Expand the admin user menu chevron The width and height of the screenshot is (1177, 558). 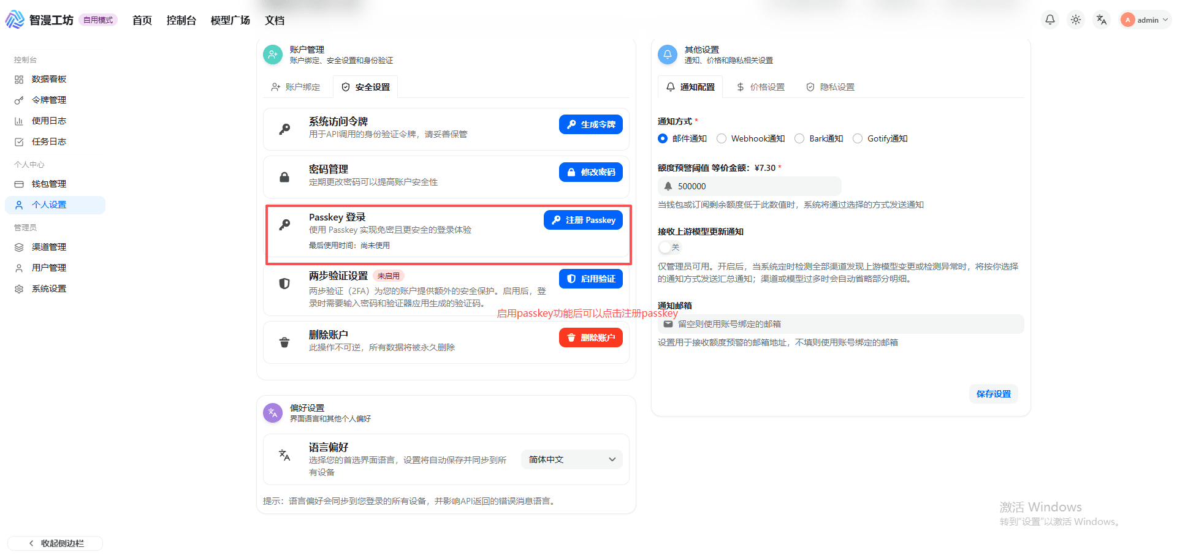(x=1165, y=20)
